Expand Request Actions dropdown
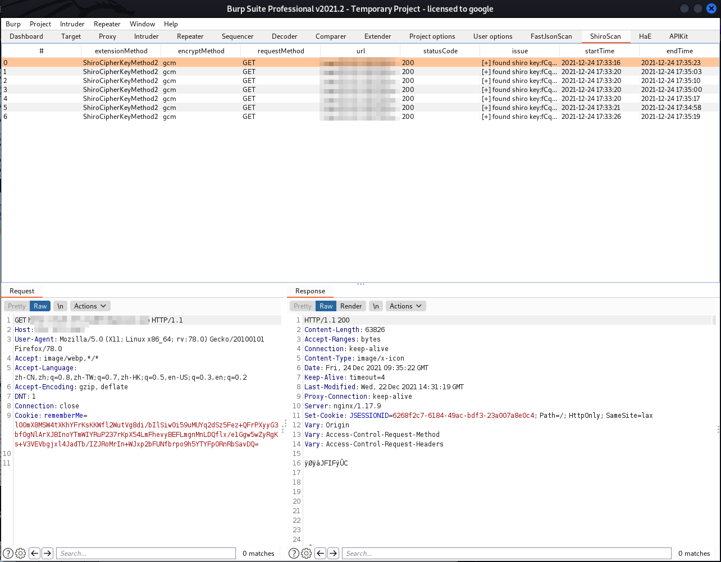This screenshot has width=721, height=562. 90,306
